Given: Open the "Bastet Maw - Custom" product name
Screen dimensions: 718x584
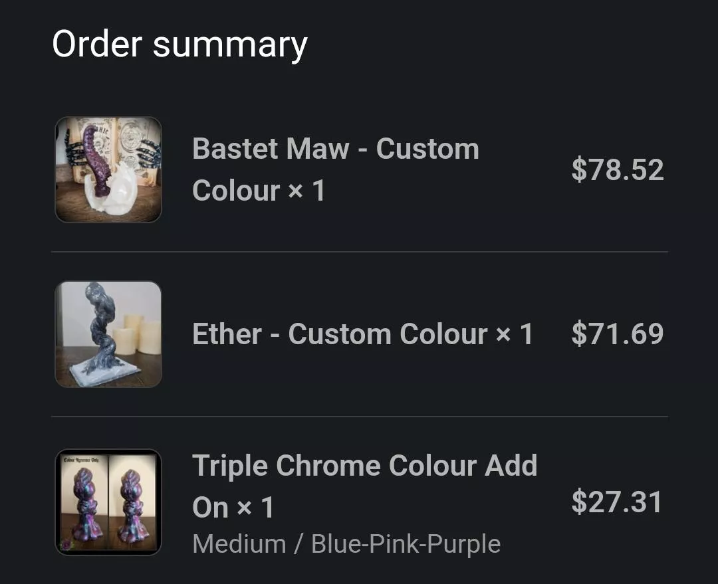Looking at the screenshot, I should 336,149.
